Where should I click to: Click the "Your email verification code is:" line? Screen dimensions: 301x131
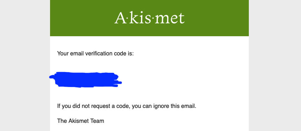95,53
